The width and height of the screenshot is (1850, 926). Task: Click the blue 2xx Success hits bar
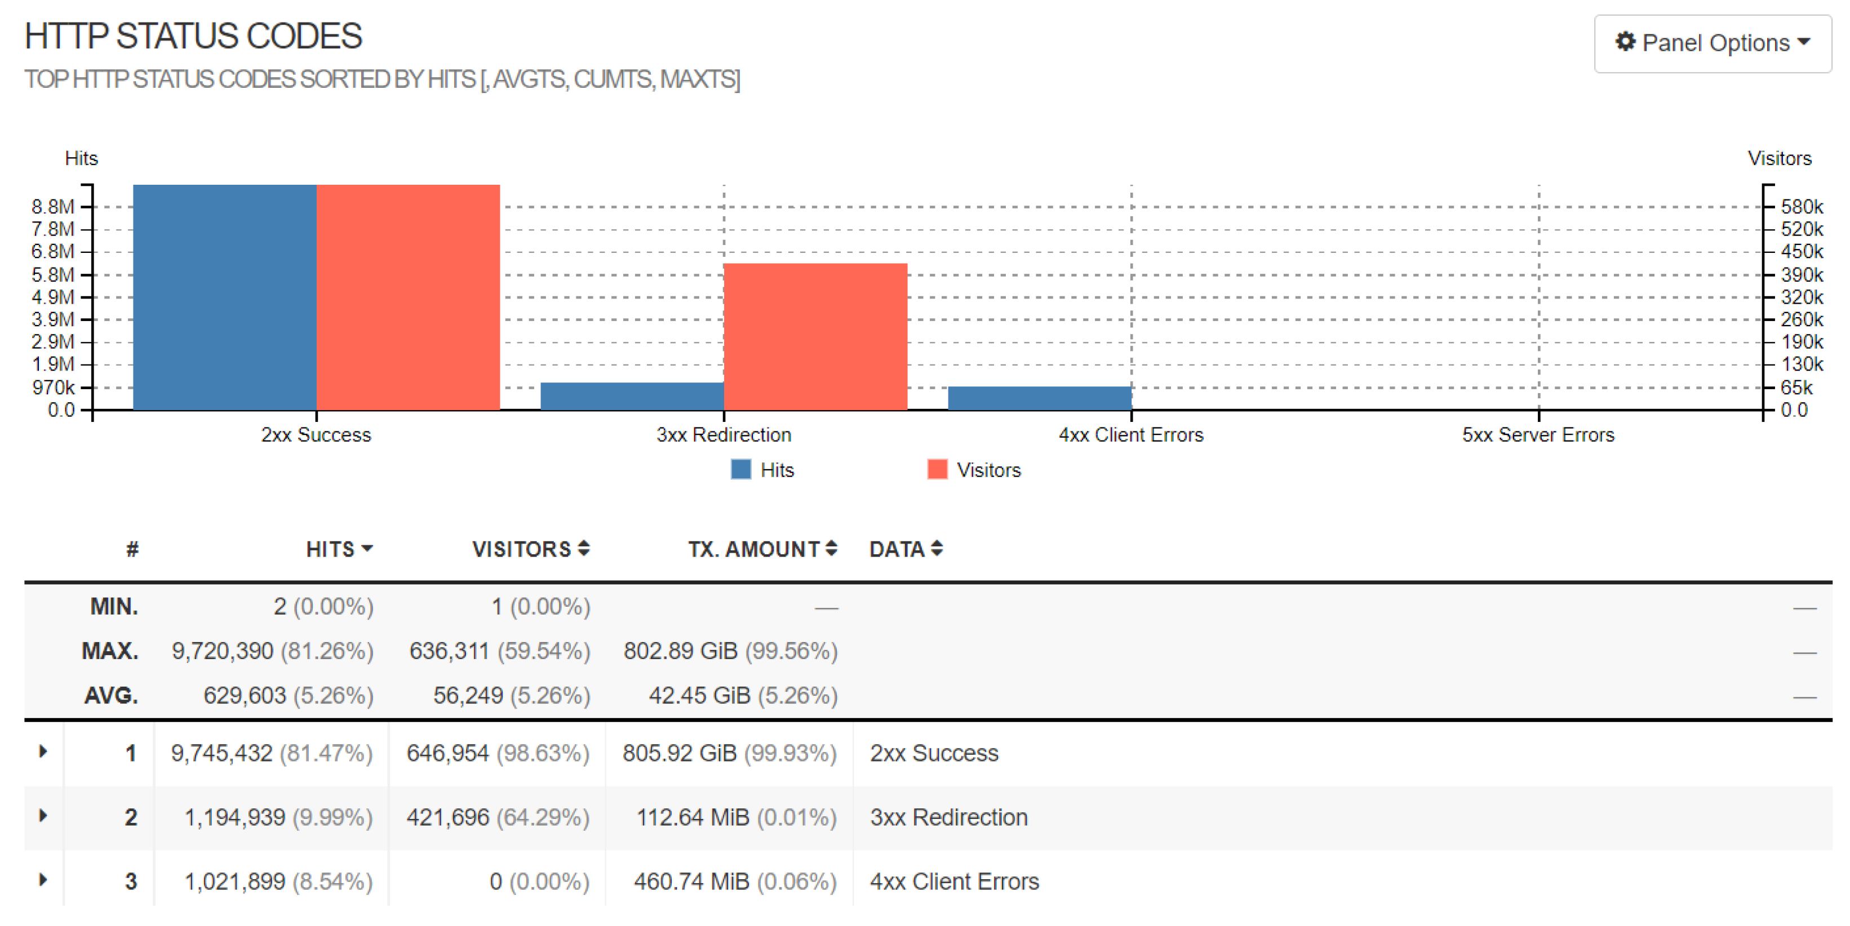click(x=225, y=297)
